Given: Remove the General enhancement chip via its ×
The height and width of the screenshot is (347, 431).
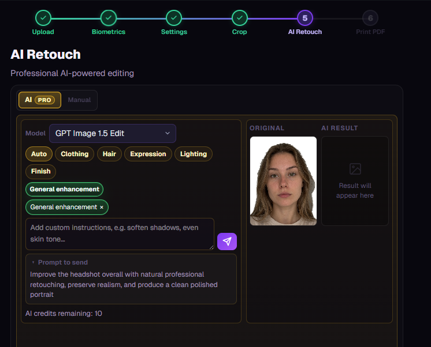Looking at the screenshot, I should 102,207.
